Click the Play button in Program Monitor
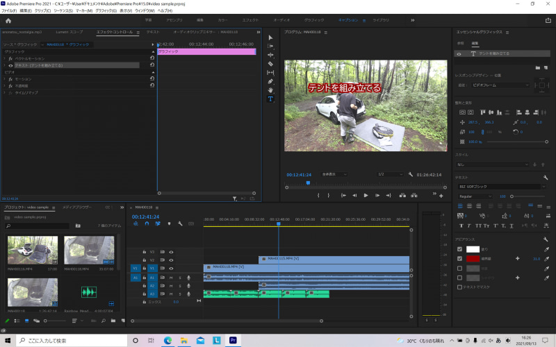The height and width of the screenshot is (347, 556). tap(366, 196)
